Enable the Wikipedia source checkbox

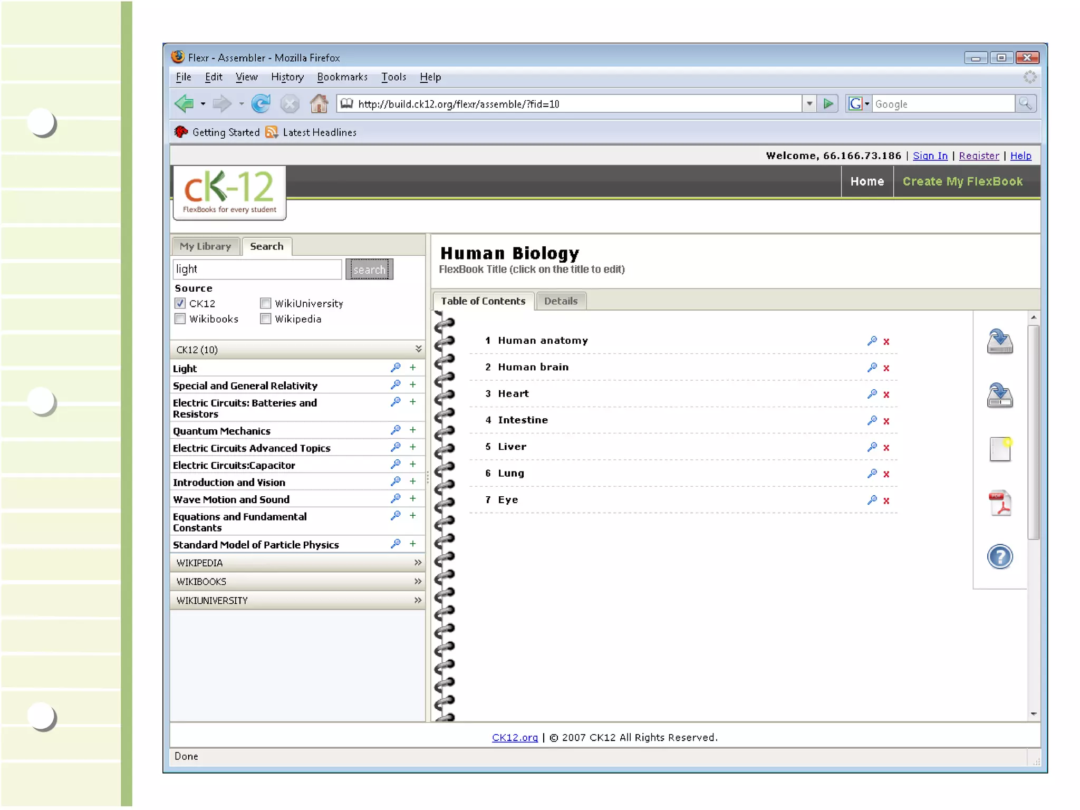point(266,319)
